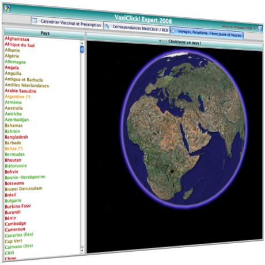
Task: Choose Bhoutan
Action: [x=13, y=160]
